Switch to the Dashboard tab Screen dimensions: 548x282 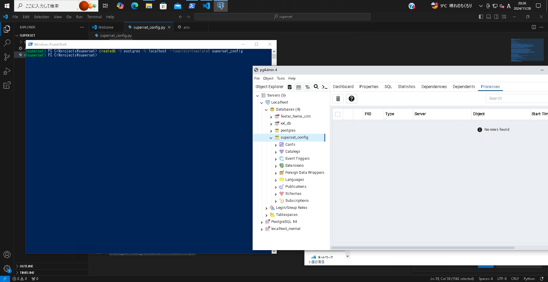tap(343, 87)
